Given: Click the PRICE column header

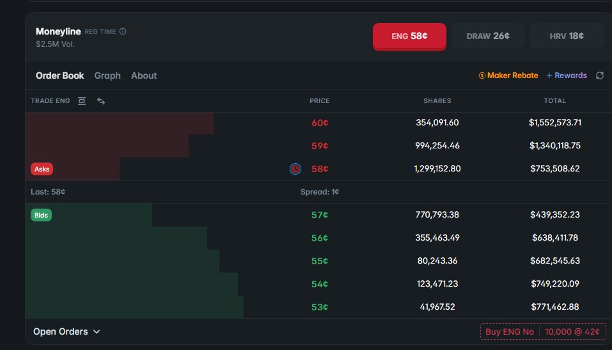Looking at the screenshot, I should click(x=320, y=101).
